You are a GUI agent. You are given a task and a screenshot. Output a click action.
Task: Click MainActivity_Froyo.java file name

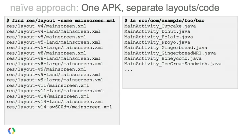[157, 42]
